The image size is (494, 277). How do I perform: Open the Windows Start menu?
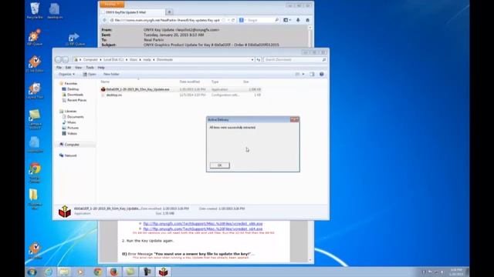[32, 272]
